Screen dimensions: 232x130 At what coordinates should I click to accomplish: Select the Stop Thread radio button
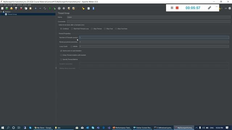[x=92, y=29]
